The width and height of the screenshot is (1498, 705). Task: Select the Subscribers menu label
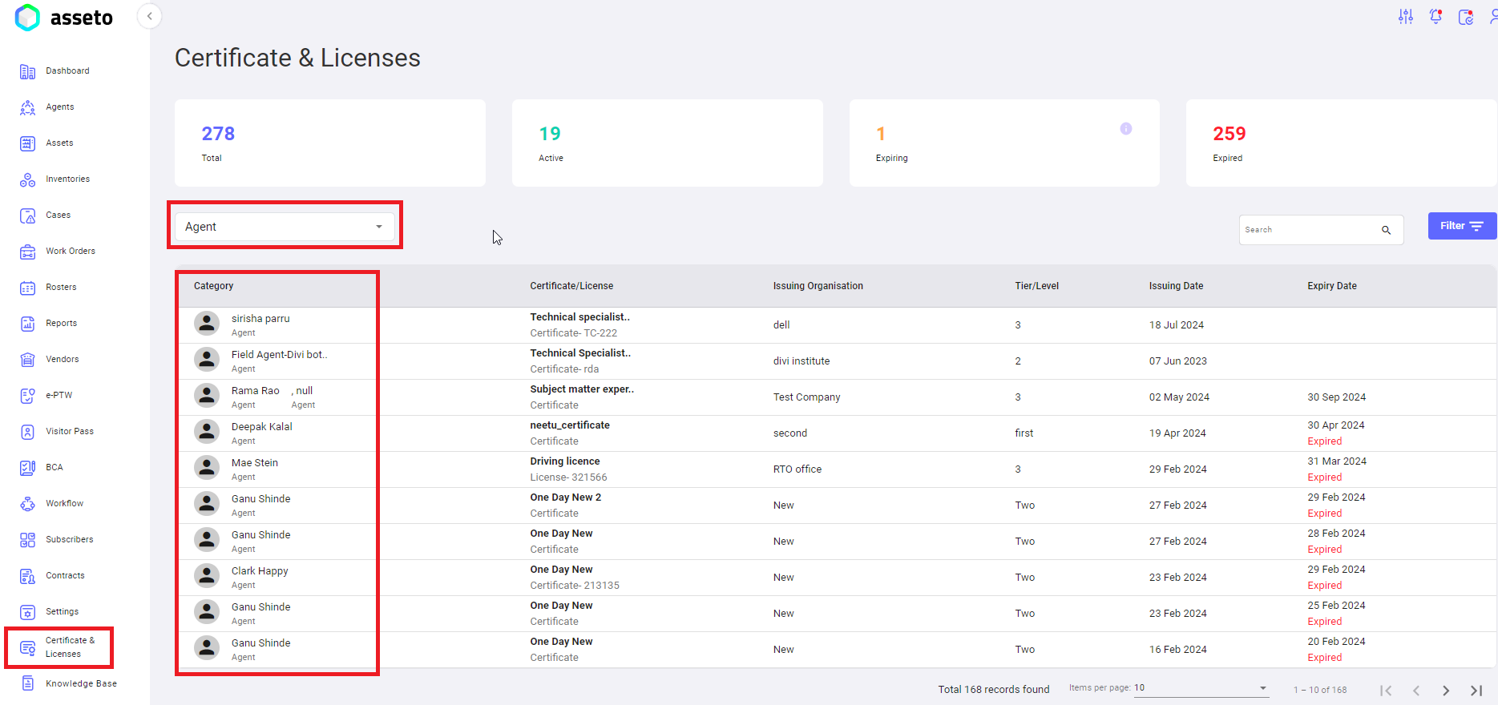click(70, 540)
